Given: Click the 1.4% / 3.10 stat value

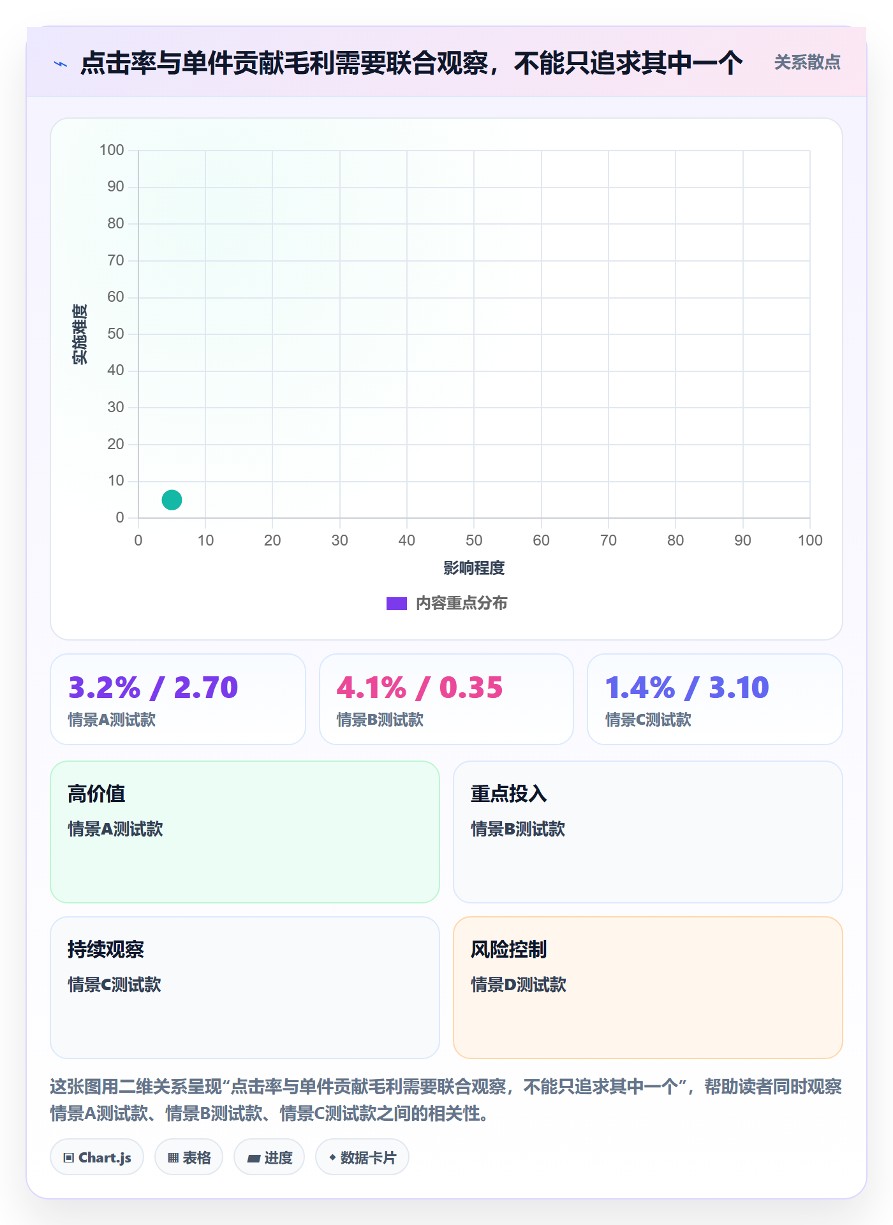Looking at the screenshot, I should pyautogui.click(x=687, y=687).
